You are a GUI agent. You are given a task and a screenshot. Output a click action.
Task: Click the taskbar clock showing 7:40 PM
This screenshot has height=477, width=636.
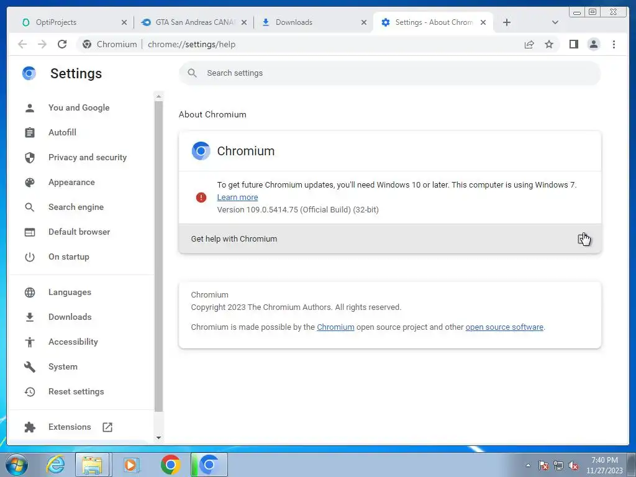coord(604,465)
